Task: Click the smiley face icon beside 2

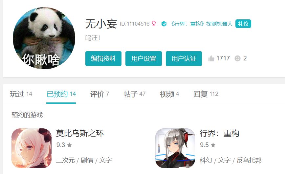Action: pyautogui.click(x=237, y=58)
